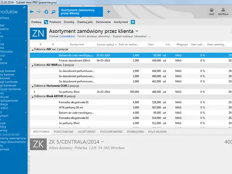
Task: Click the MAG warehouse icon
Action: (x=212, y=12)
